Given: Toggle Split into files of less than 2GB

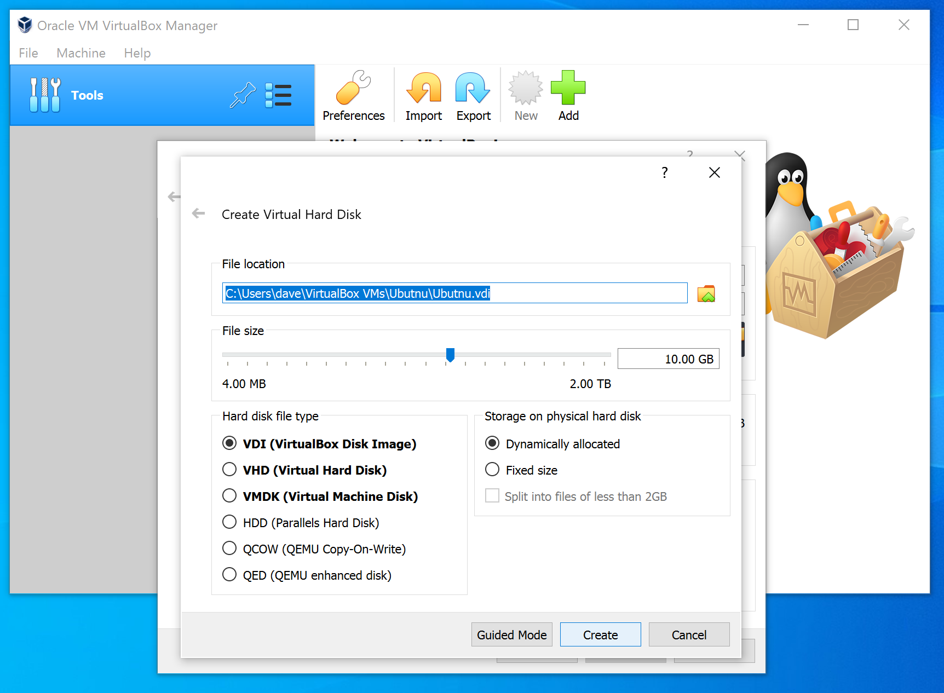Looking at the screenshot, I should 576,496.
